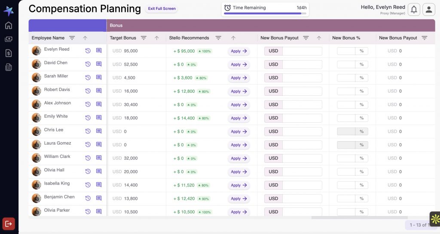
Task: View history for David Chen
Action: click(x=88, y=64)
